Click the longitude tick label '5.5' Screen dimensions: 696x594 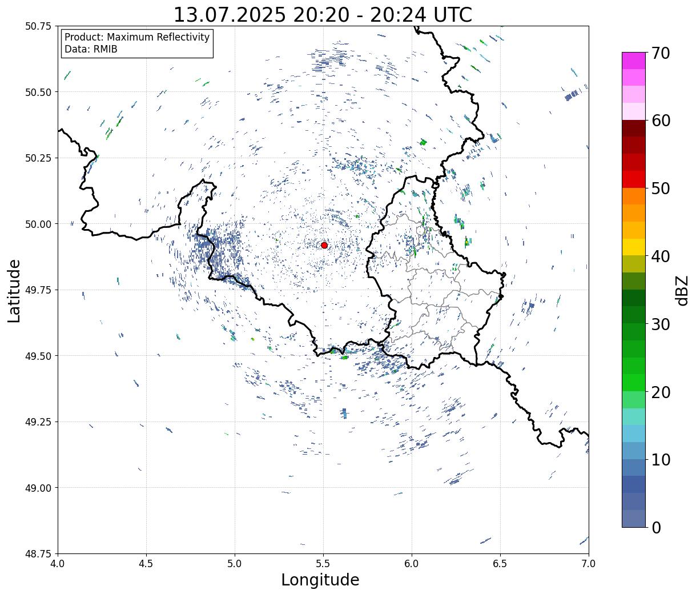point(323,564)
